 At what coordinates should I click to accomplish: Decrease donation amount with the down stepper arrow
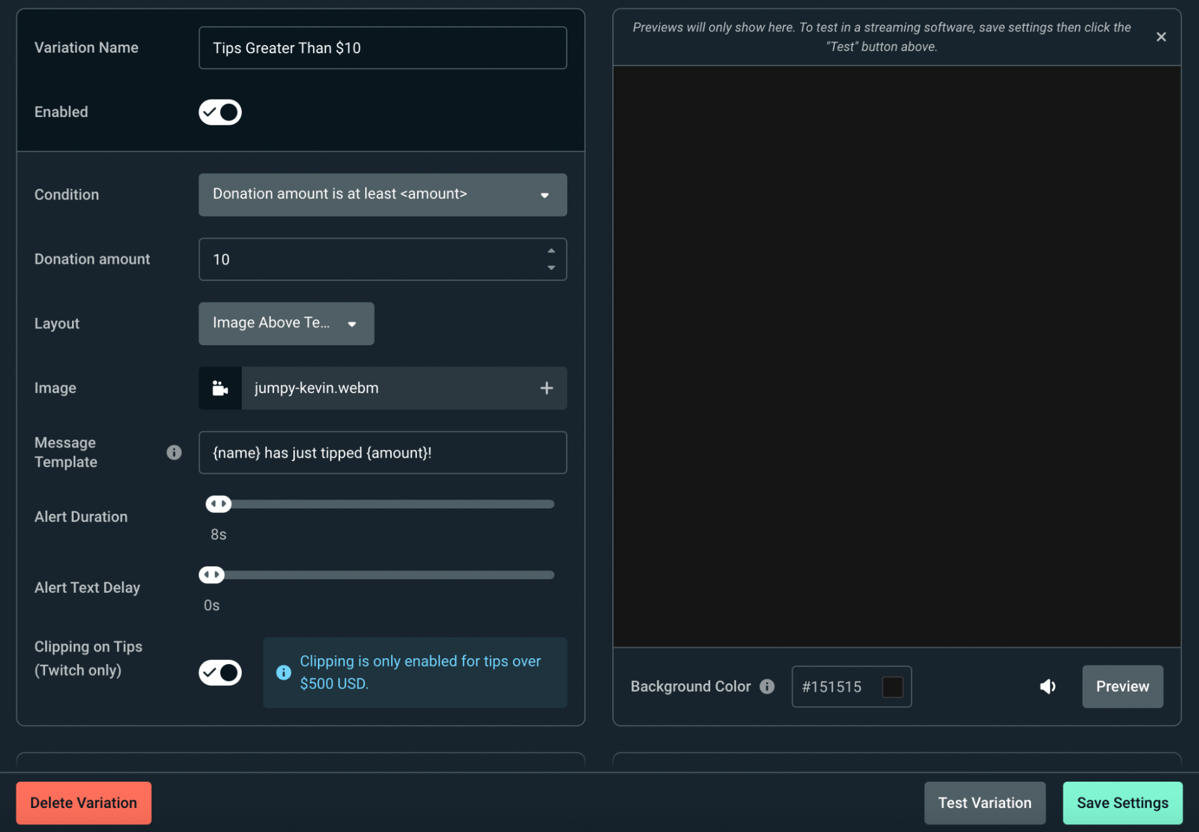point(550,269)
